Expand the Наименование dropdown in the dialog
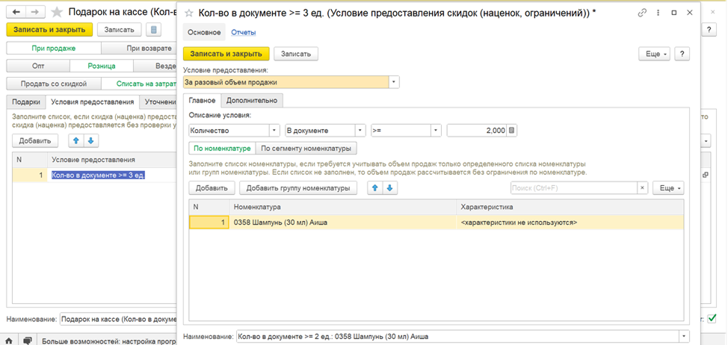Screen dimensions: 728x345 click(x=685, y=336)
